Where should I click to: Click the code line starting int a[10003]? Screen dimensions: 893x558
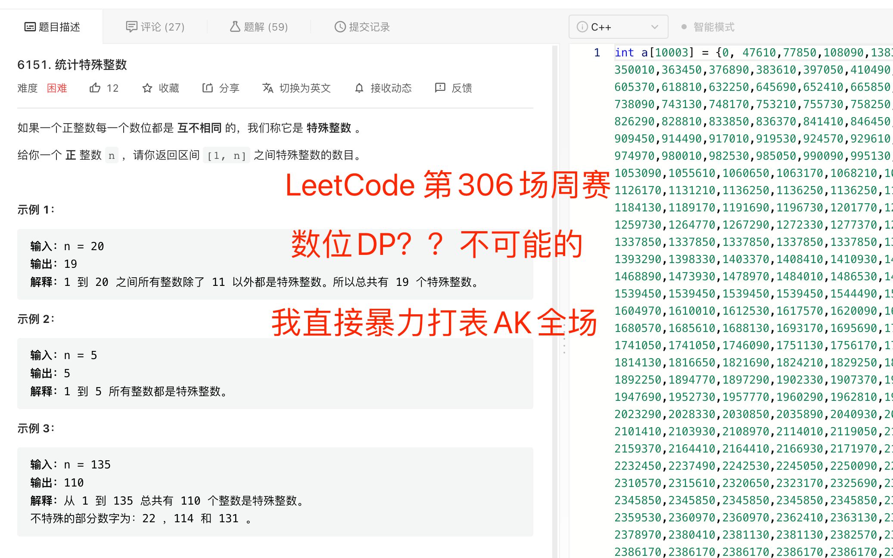coord(753,53)
